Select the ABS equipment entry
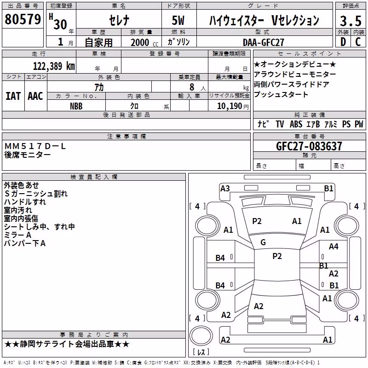The width and height of the screenshot is (368, 368). (296, 124)
